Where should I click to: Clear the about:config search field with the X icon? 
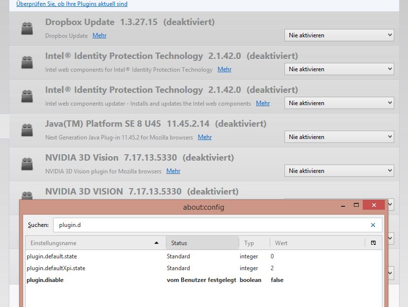coord(373,225)
